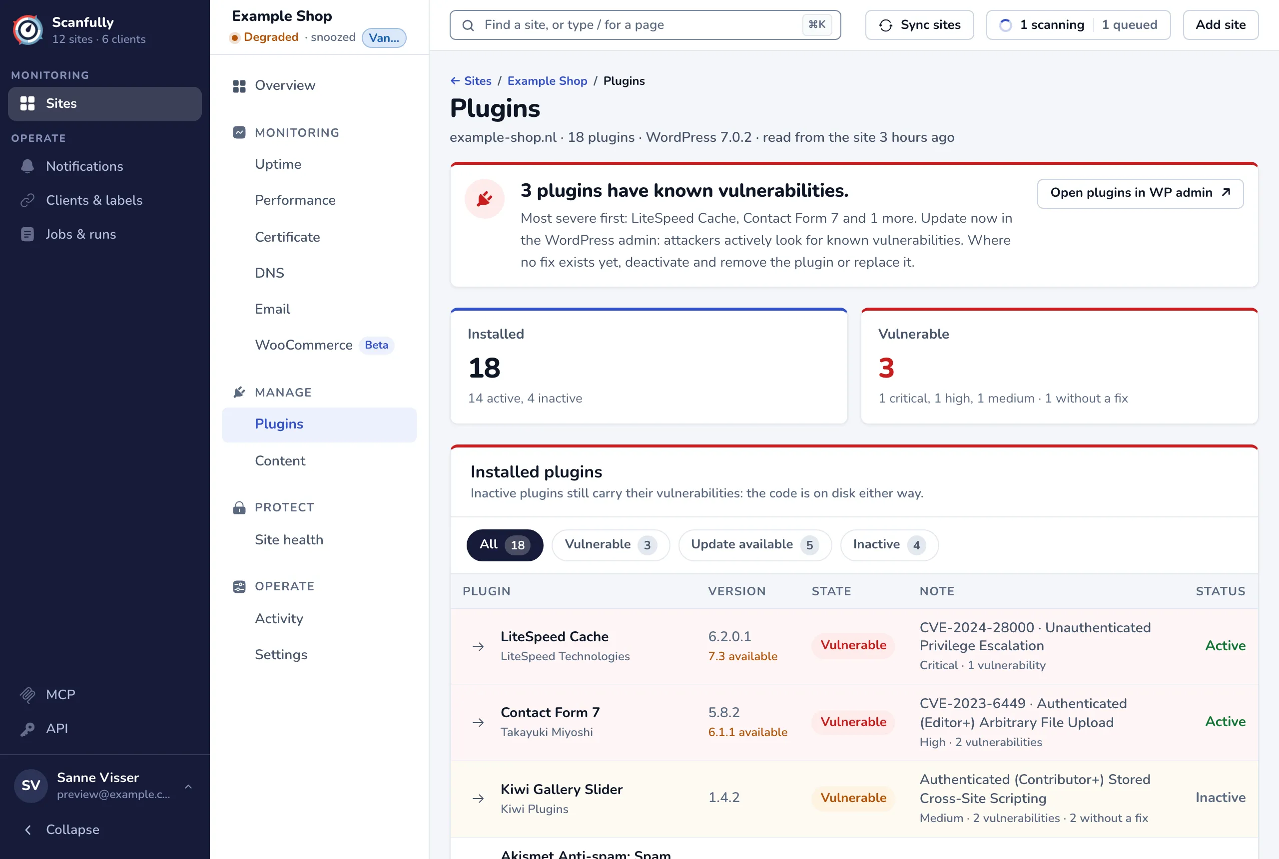Image resolution: width=1279 pixels, height=859 pixels.
Task: Expand the LiteSpeed Cache row arrow
Action: pos(478,647)
